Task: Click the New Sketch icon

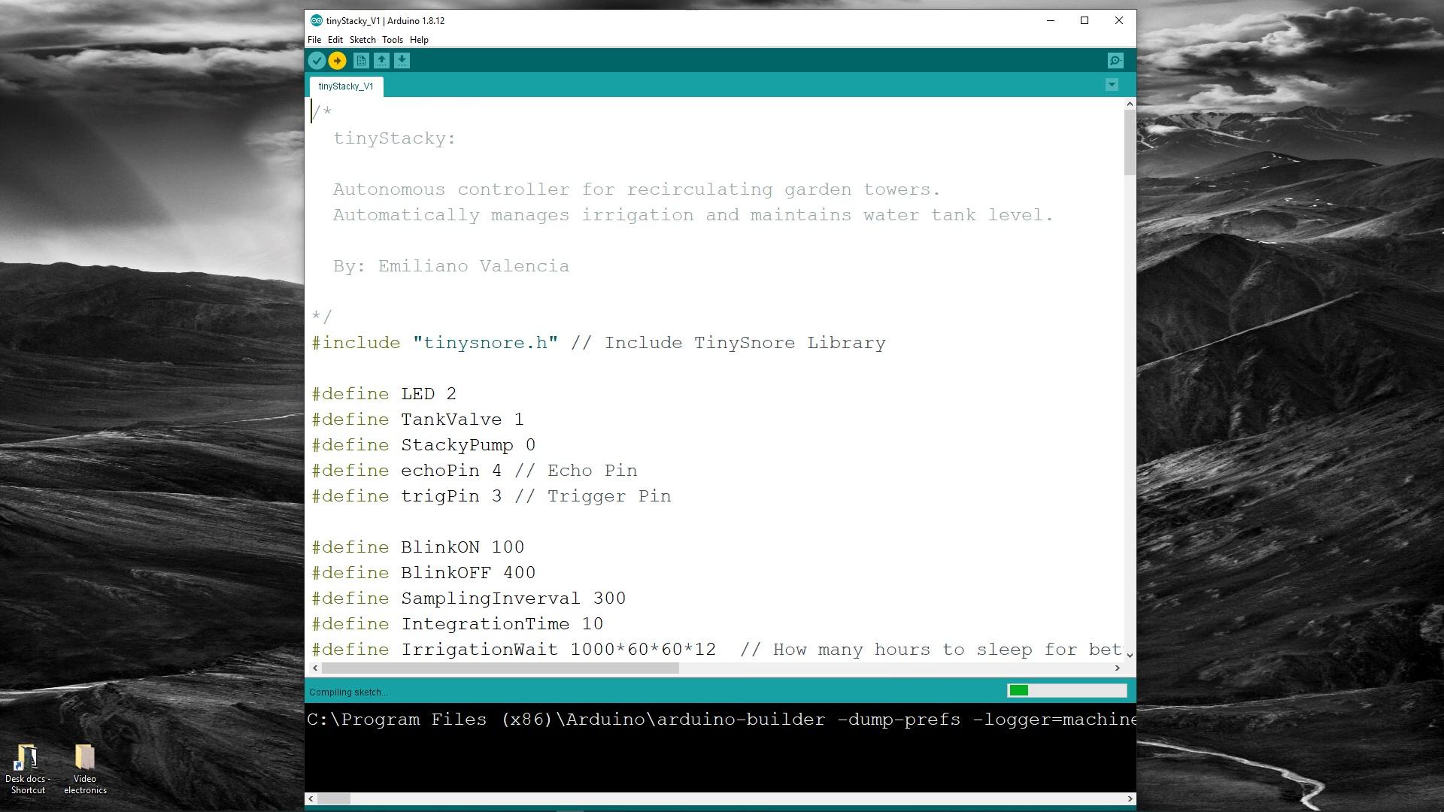Action: click(360, 60)
